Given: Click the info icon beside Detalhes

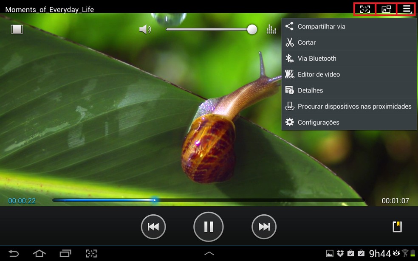Looking at the screenshot, I should click(290, 90).
